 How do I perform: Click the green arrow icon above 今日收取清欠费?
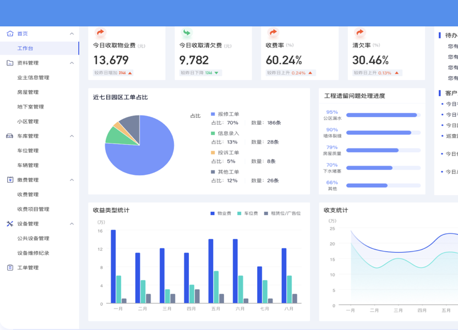(187, 32)
